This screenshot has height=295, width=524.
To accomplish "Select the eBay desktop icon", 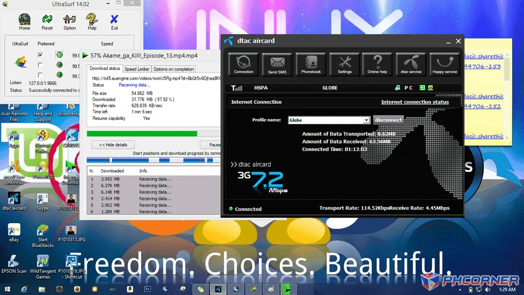I will coord(14,233).
